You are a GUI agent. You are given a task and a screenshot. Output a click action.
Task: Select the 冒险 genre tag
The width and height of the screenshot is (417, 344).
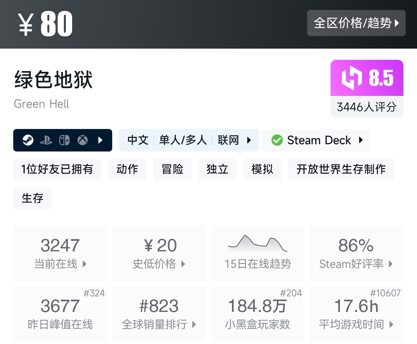click(x=172, y=169)
